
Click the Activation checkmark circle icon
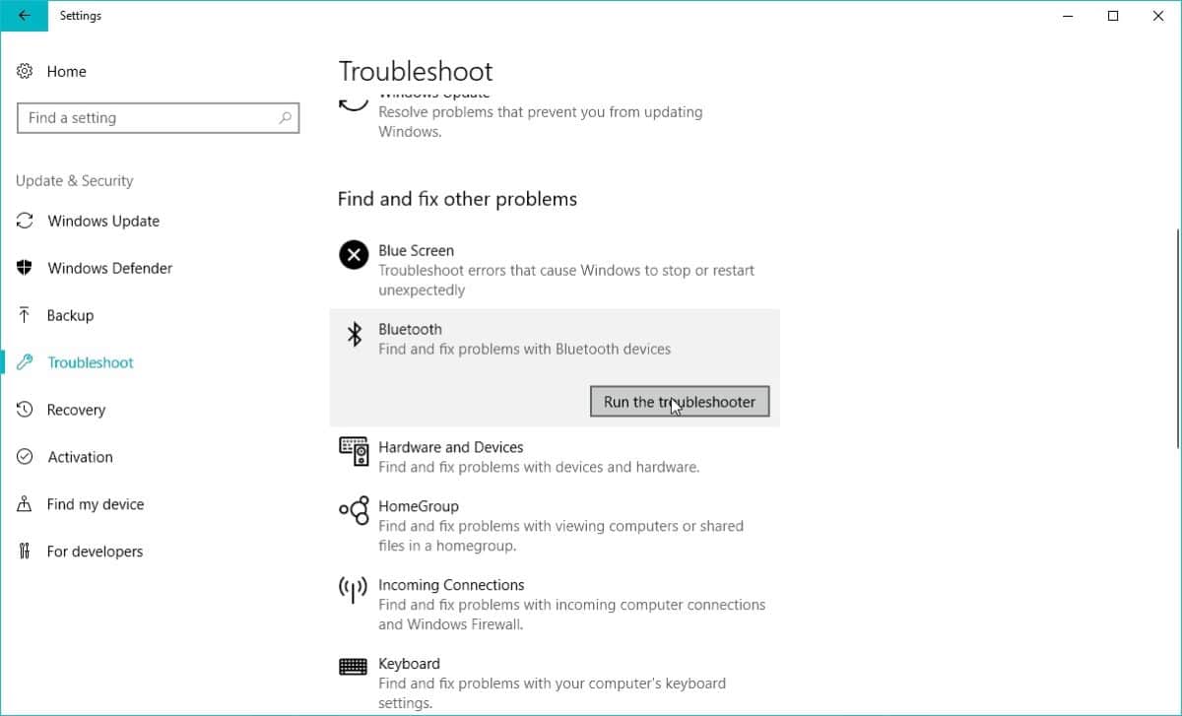tap(25, 457)
